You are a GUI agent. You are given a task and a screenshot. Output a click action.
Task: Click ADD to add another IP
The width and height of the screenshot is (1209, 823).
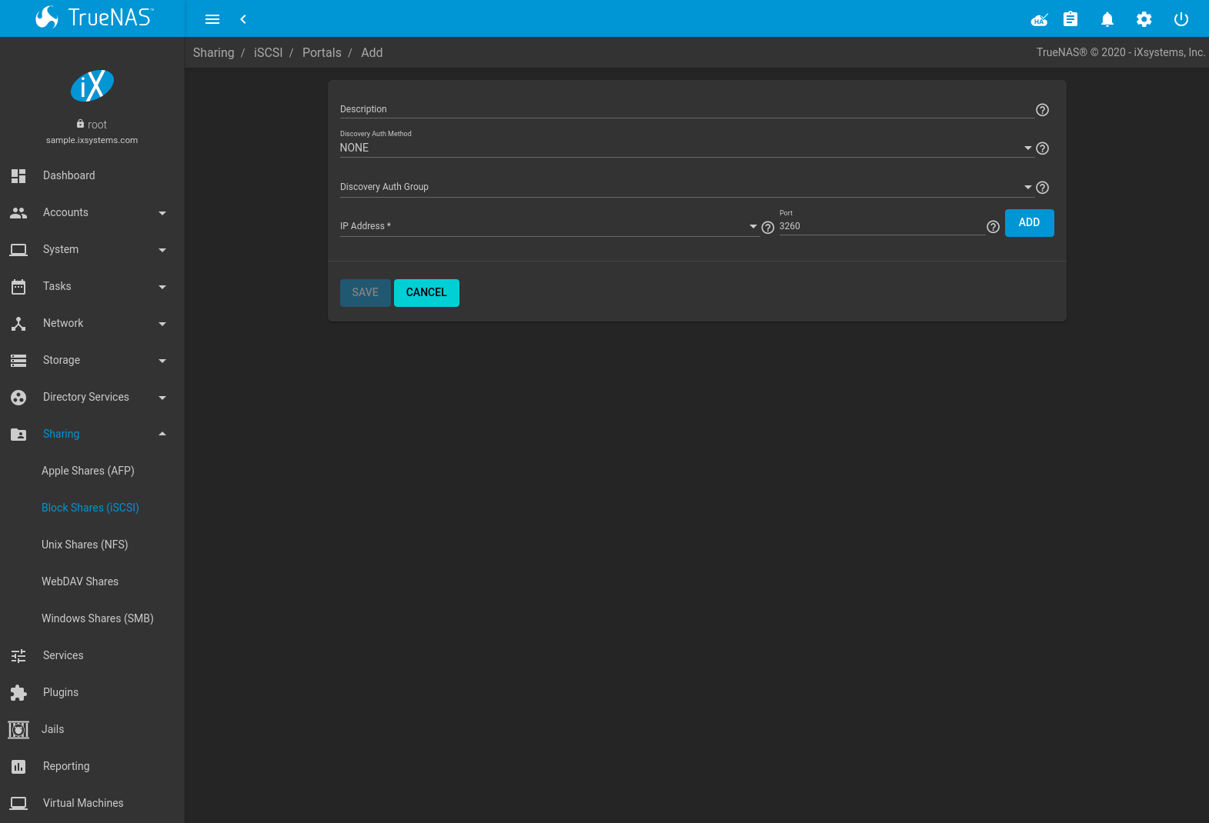click(1030, 223)
